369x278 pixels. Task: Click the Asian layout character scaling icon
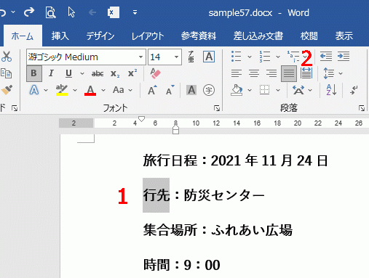[298, 90]
